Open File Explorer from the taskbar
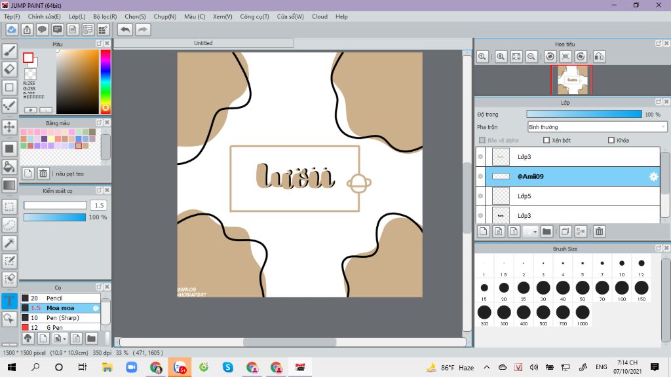Screen dimensions: 671x377 (107, 367)
